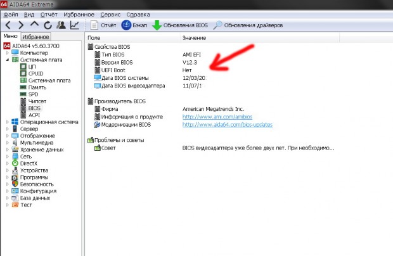
Task: Expand the Компьютер tree node
Action: (x=8, y=53)
